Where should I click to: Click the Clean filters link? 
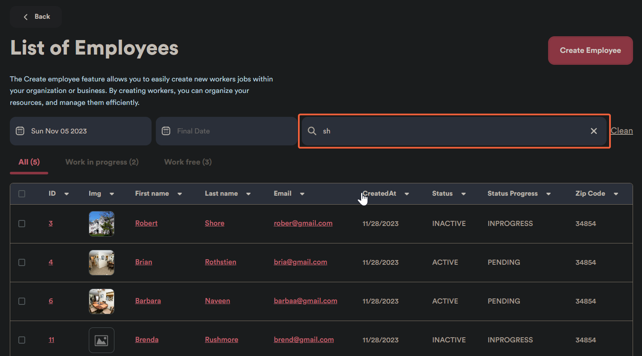pyautogui.click(x=622, y=131)
